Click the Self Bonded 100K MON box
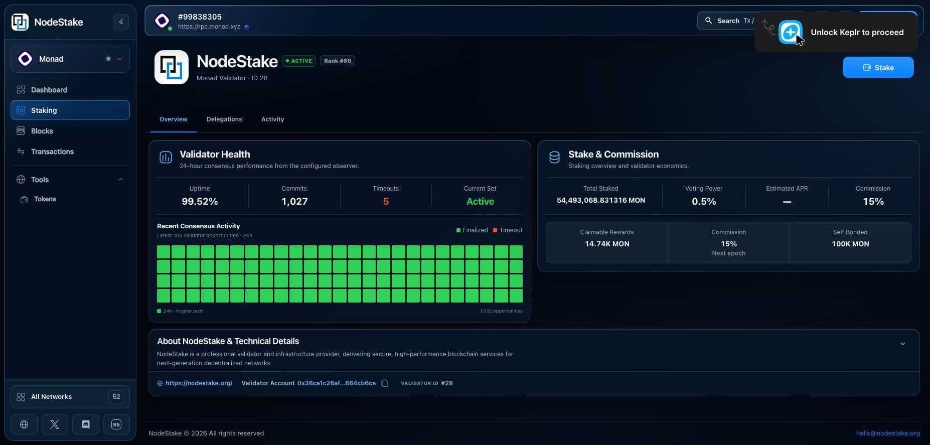The image size is (930, 445). tap(850, 243)
